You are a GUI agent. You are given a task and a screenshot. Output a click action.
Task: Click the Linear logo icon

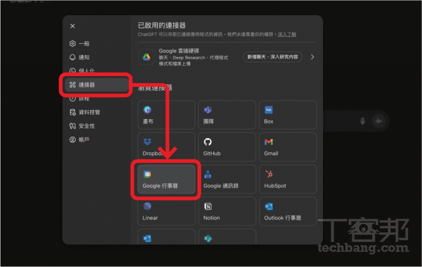click(147, 206)
